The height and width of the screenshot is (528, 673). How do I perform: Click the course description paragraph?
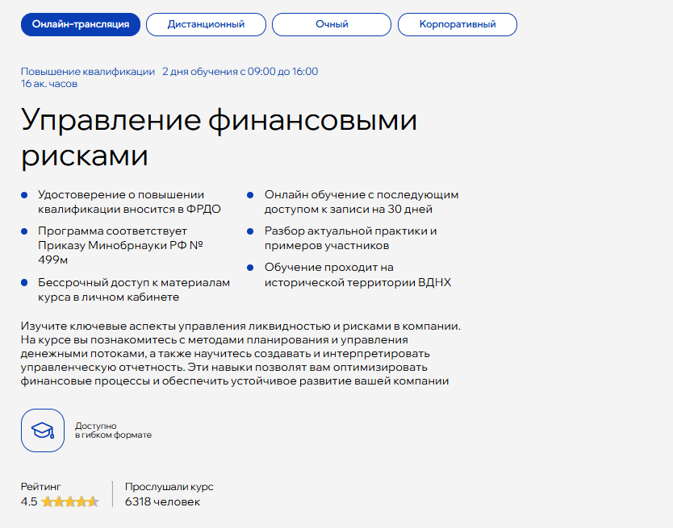pos(240,353)
